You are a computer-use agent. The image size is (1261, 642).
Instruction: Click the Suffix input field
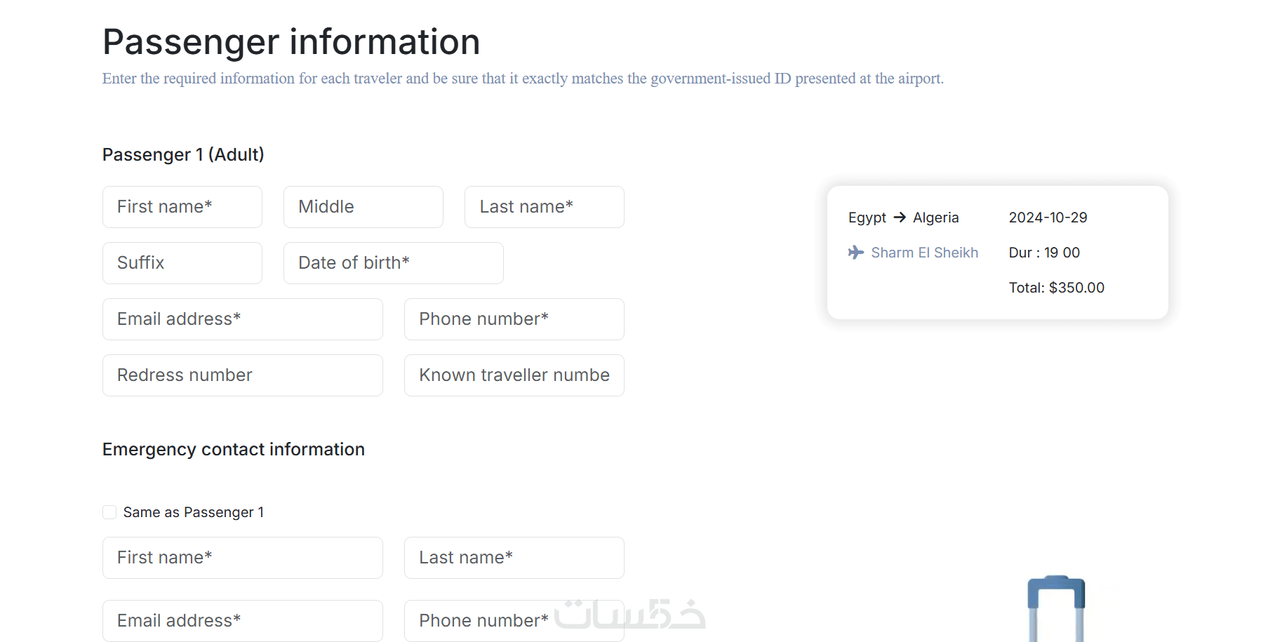click(x=182, y=263)
